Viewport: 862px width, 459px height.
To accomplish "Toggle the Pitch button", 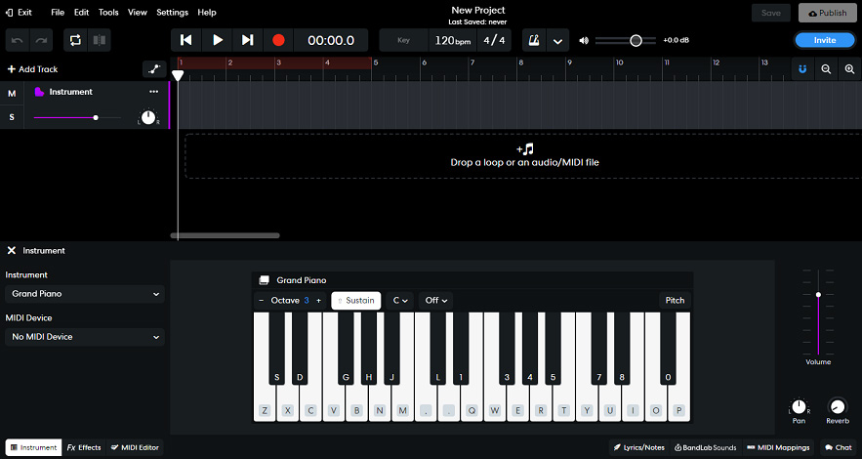I will (x=675, y=300).
